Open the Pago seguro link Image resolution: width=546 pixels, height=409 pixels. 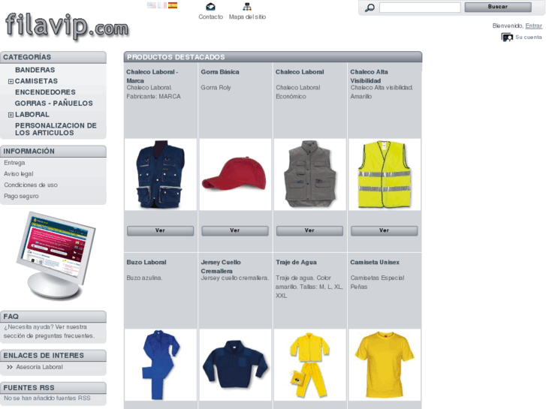[21, 196]
